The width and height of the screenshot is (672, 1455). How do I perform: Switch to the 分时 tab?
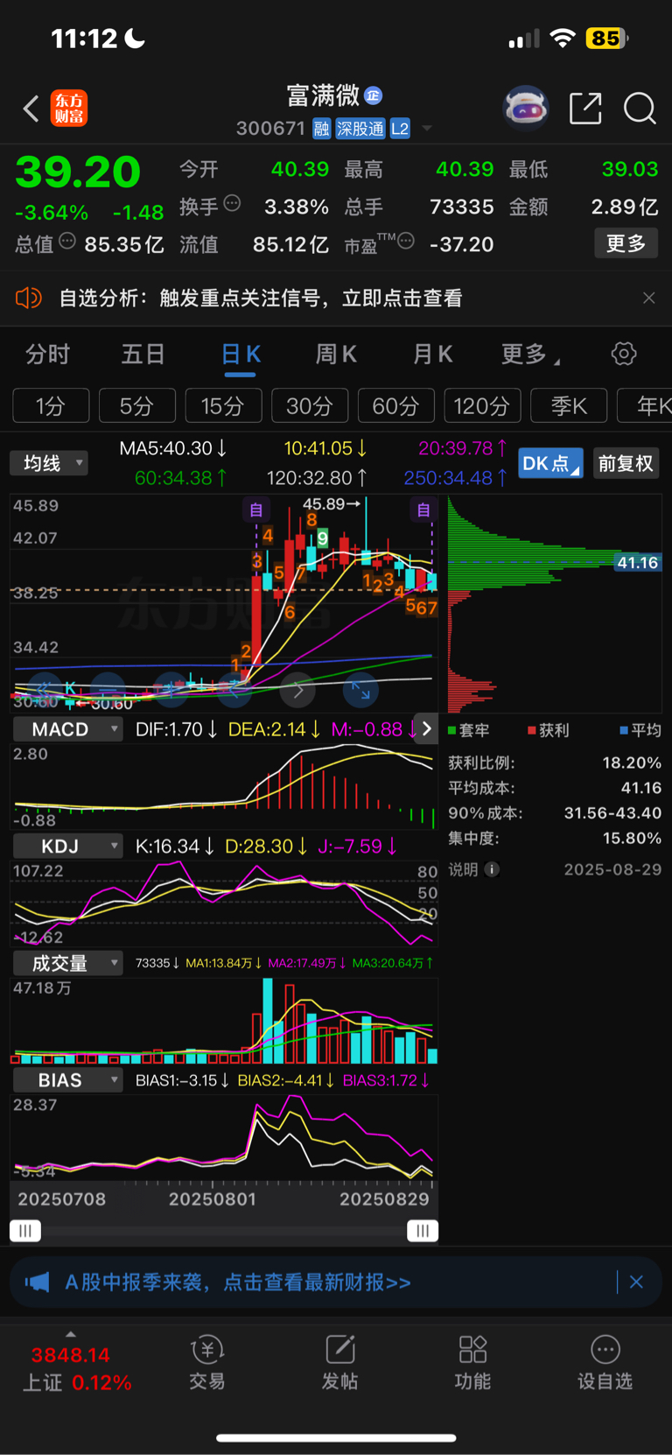tap(47, 354)
